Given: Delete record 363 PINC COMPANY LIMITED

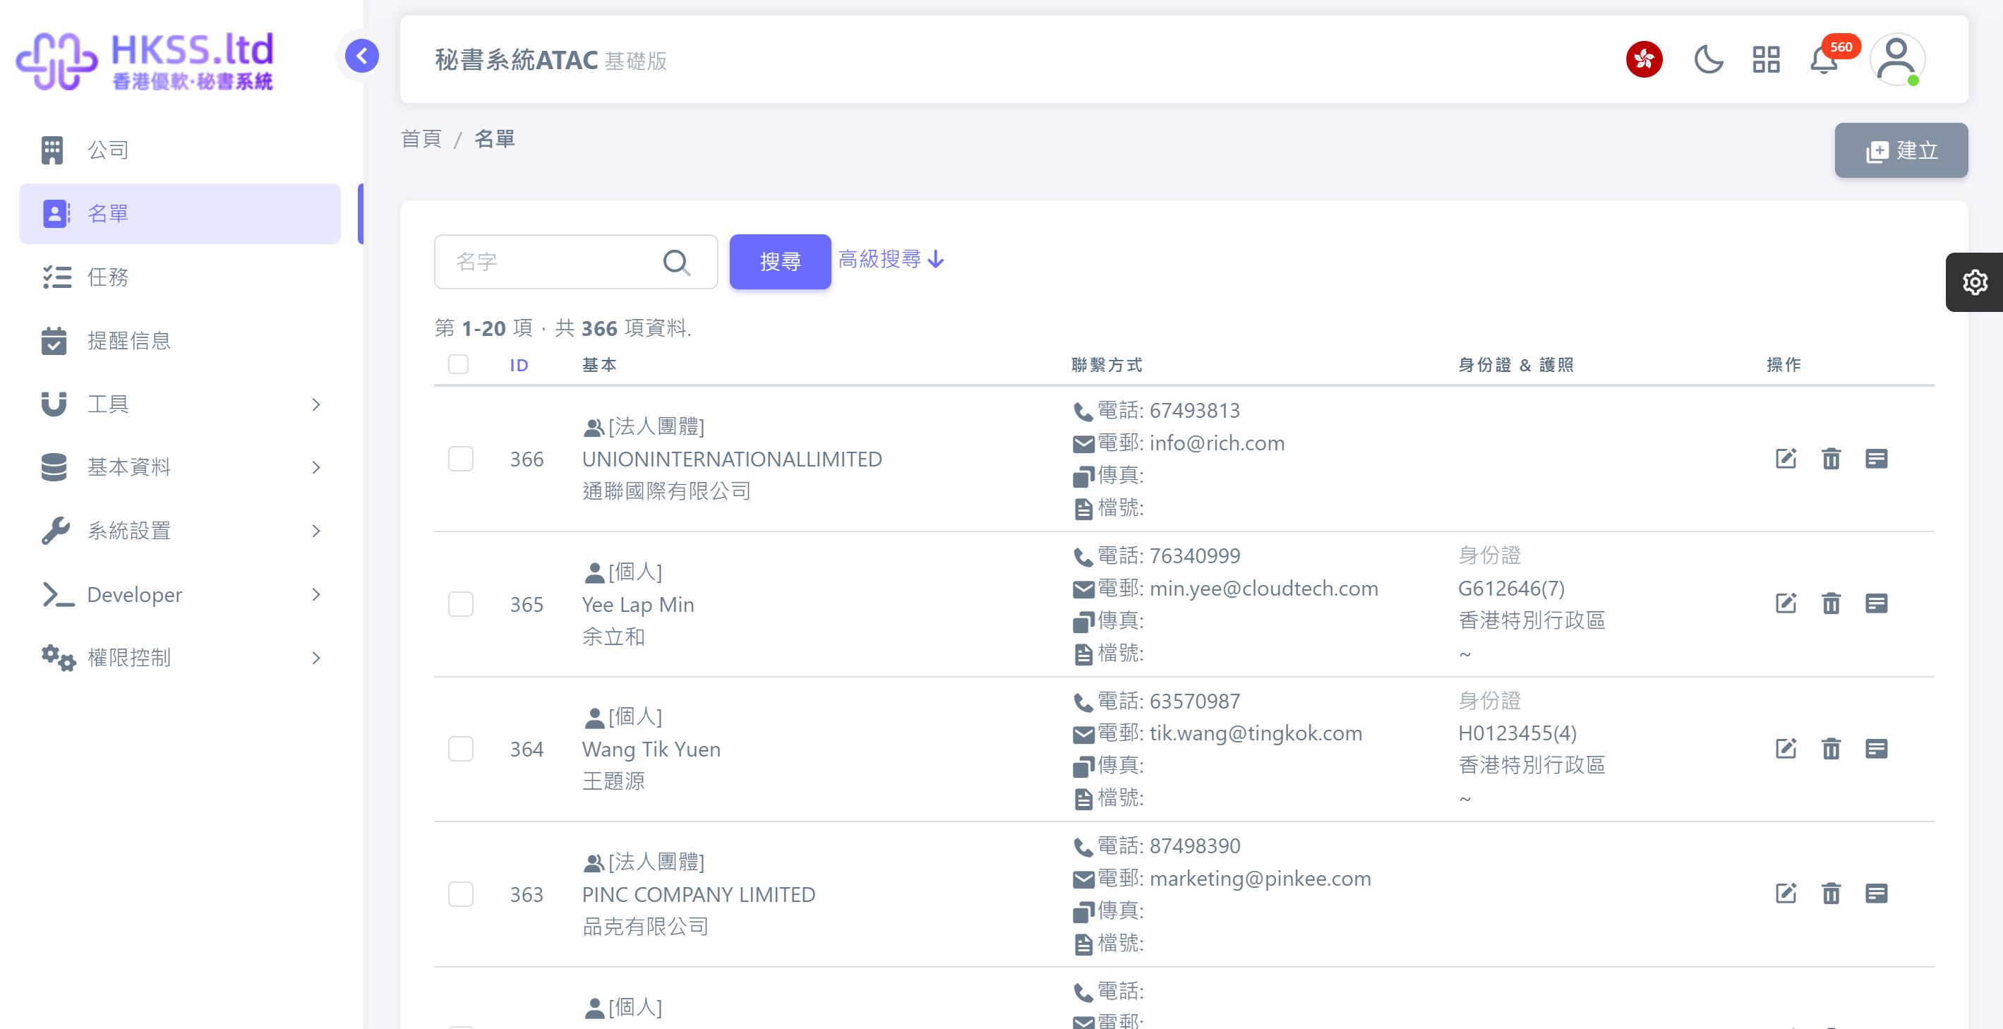Looking at the screenshot, I should 1830,893.
